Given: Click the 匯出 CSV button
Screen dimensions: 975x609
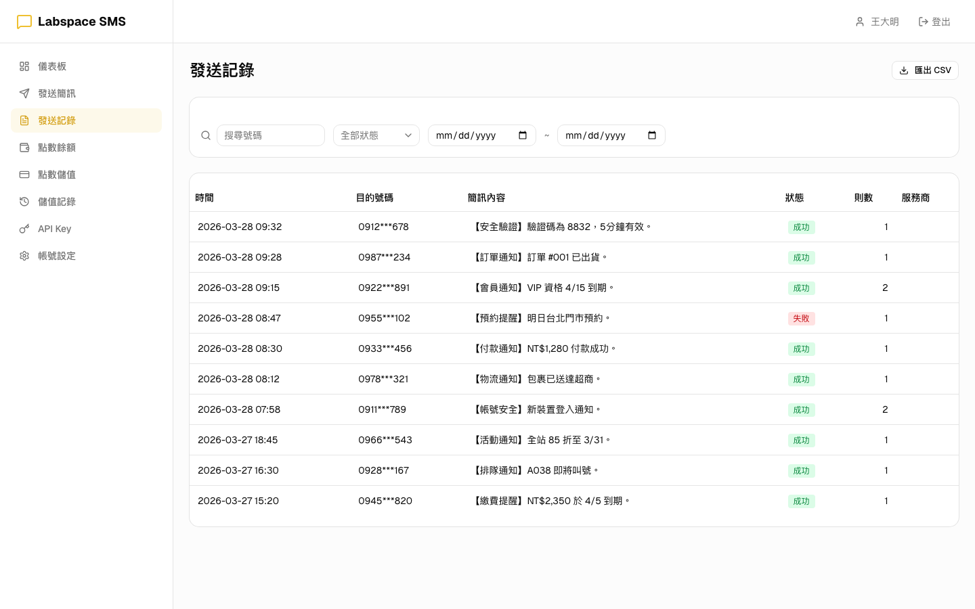Looking at the screenshot, I should [x=925, y=70].
